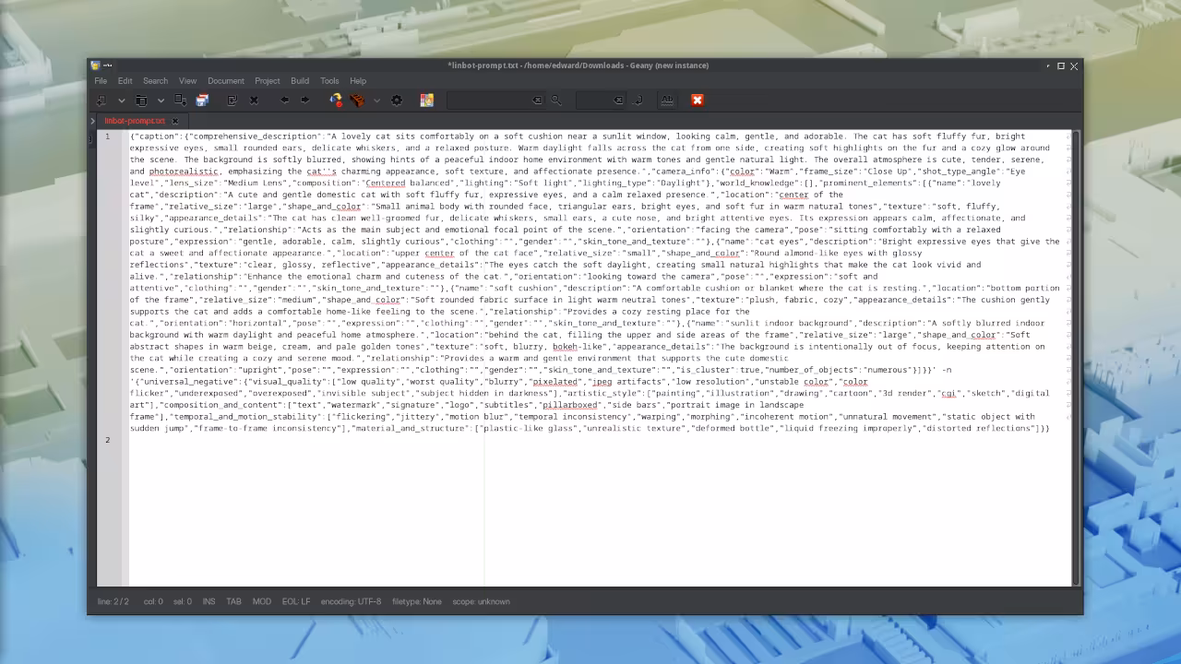
Task: Clear the toolbar search field
Action: (x=537, y=100)
